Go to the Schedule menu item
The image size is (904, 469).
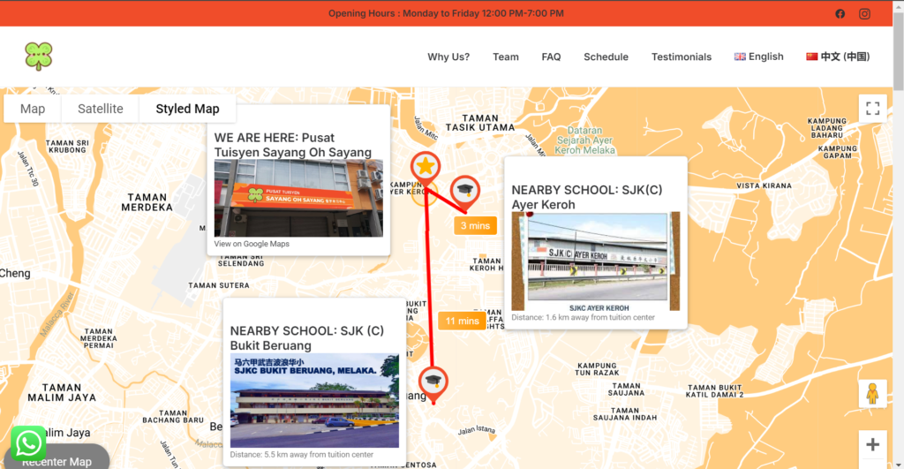click(606, 57)
